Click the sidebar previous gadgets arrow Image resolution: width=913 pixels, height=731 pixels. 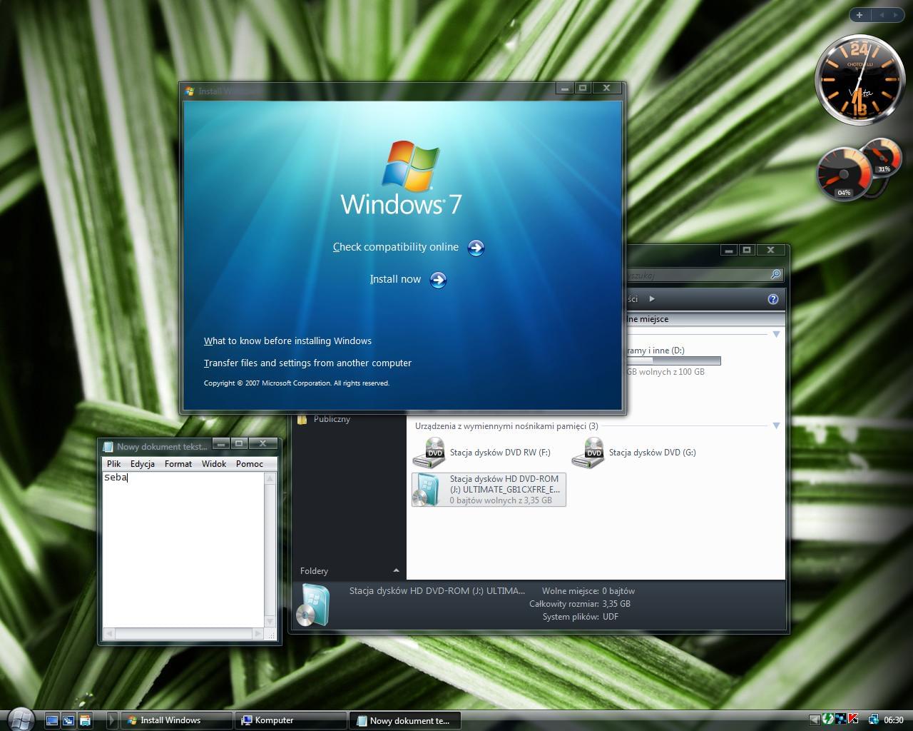(x=882, y=14)
